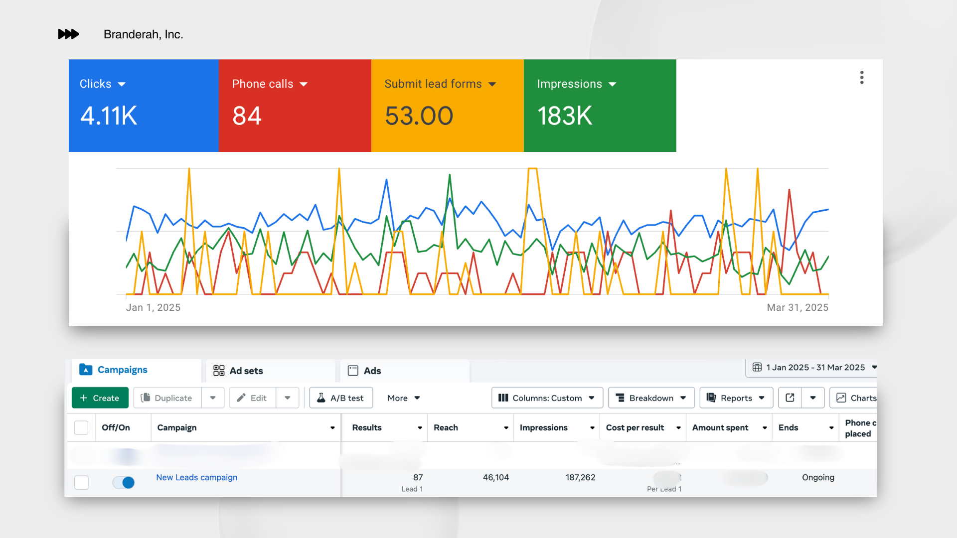
Task: Open the More dropdown menu
Action: tap(404, 398)
